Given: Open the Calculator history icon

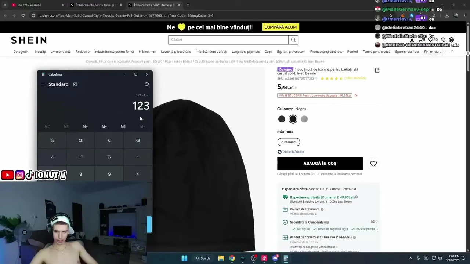Looking at the screenshot, I should pos(147,84).
